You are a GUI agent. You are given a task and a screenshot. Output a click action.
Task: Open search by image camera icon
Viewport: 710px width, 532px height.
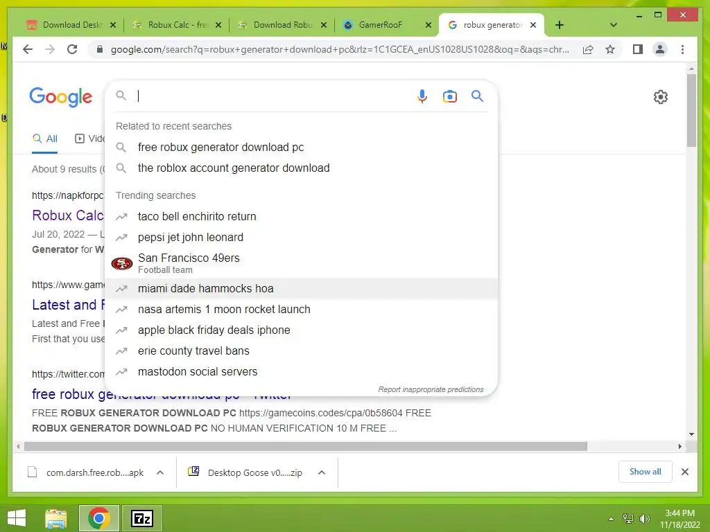(x=449, y=96)
